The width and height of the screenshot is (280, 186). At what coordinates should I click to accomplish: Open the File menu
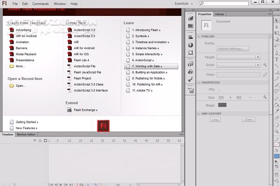pos(15,4)
